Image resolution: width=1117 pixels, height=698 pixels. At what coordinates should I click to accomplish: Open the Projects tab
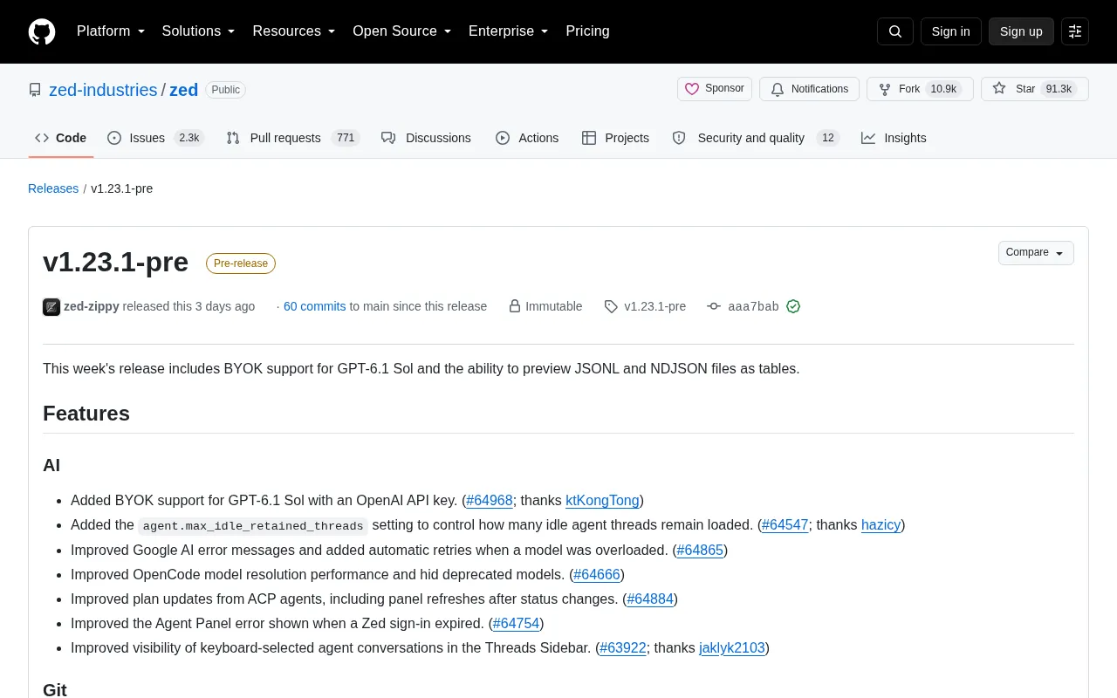tap(615, 138)
